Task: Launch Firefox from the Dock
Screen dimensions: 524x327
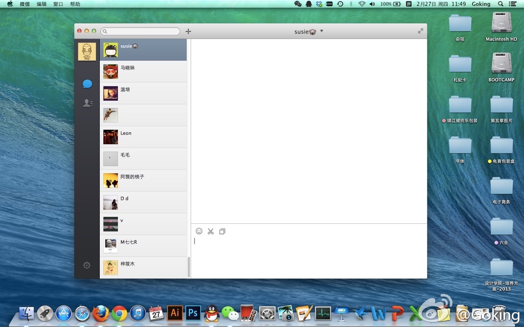Action: pyautogui.click(x=101, y=313)
